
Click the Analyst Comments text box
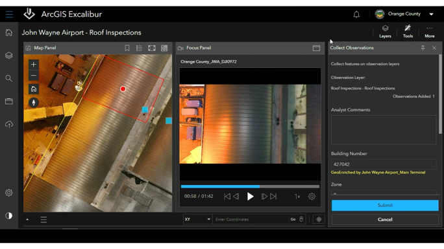click(384, 130)
